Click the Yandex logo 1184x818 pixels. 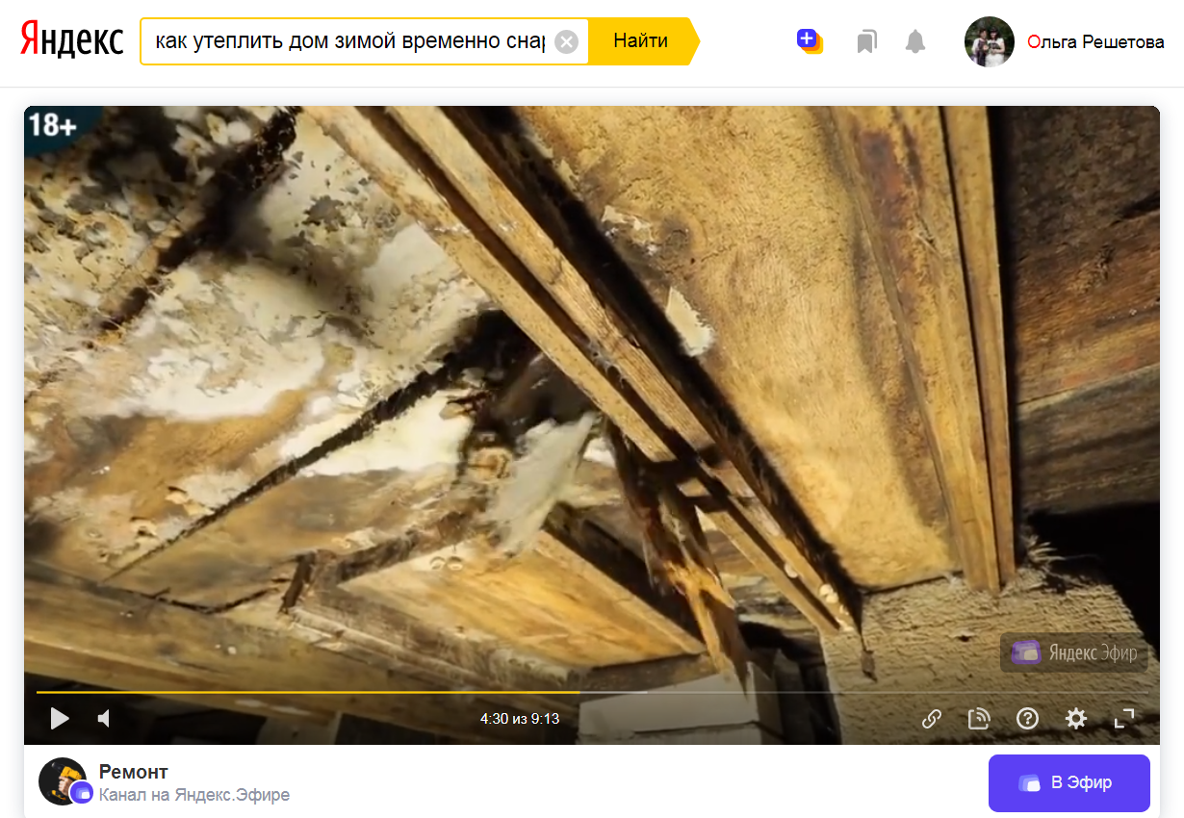[x=72, y=40]
